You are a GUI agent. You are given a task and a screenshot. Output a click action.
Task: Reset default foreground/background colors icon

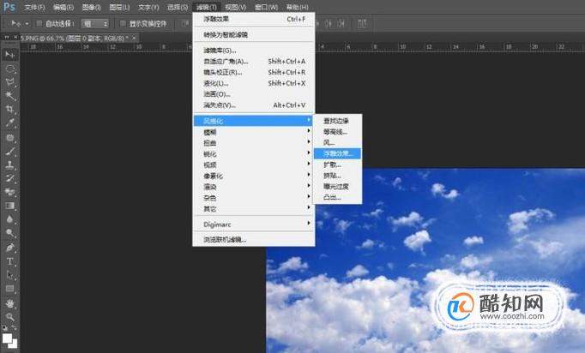4,328
